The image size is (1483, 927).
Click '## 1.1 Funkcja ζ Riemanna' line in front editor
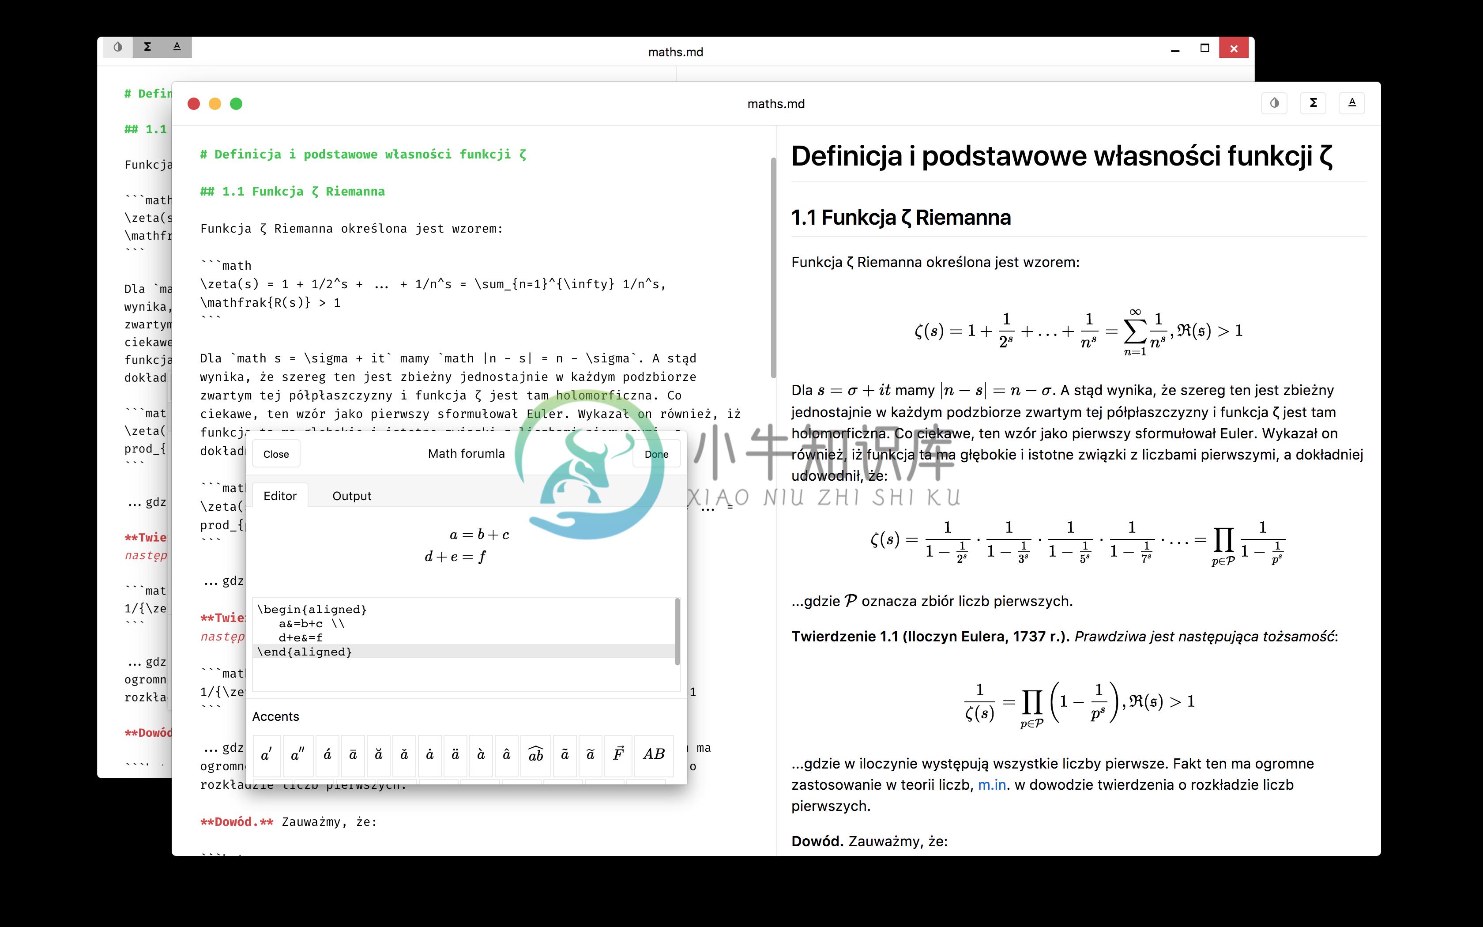coord(292,191)
